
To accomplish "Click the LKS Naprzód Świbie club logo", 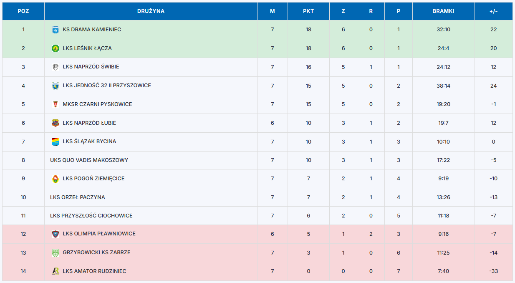I will point(55,67).
